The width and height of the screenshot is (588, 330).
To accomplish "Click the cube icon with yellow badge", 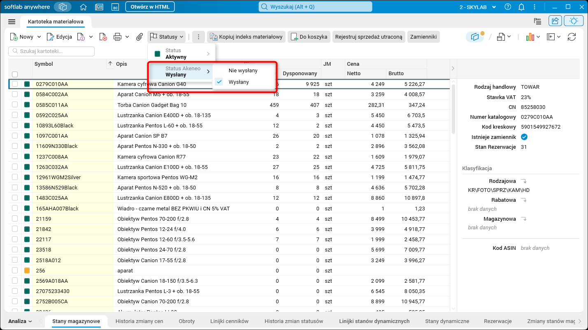I will click(x=475, y=37).
